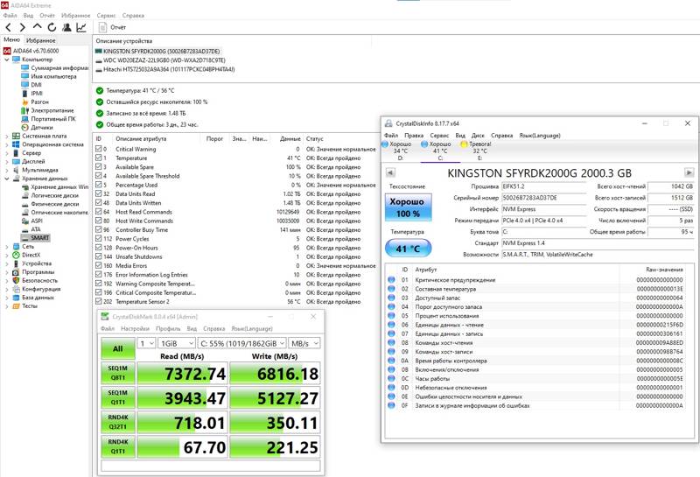Open the graph chart icon in toolbar
Image resolution: width=700 pixels, height=477 pixels.
[81, 28]
